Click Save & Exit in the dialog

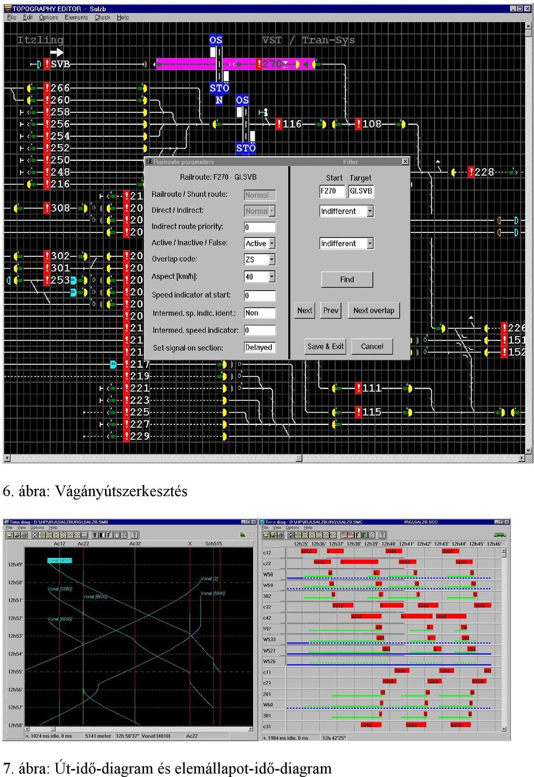[x=325, y=347]
